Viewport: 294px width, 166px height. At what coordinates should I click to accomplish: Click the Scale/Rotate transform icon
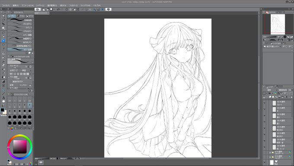78,9
